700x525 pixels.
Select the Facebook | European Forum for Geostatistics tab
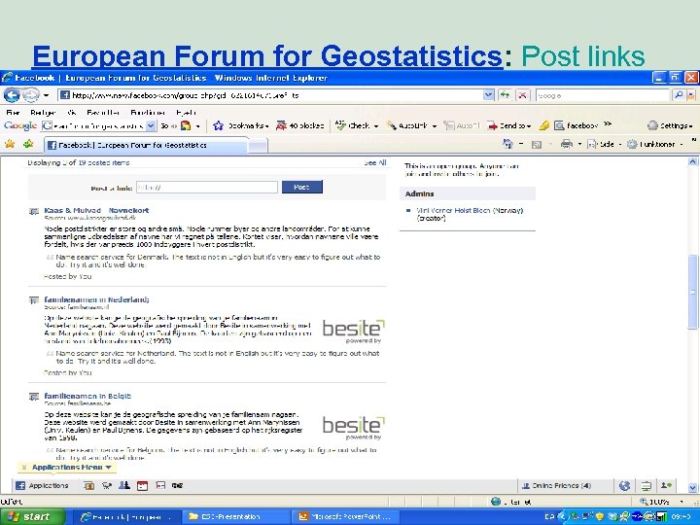coord(145,145)
